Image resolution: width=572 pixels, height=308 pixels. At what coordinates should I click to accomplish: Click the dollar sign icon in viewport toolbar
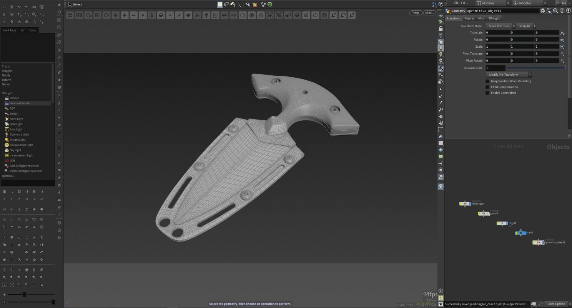tap(152, 15)
